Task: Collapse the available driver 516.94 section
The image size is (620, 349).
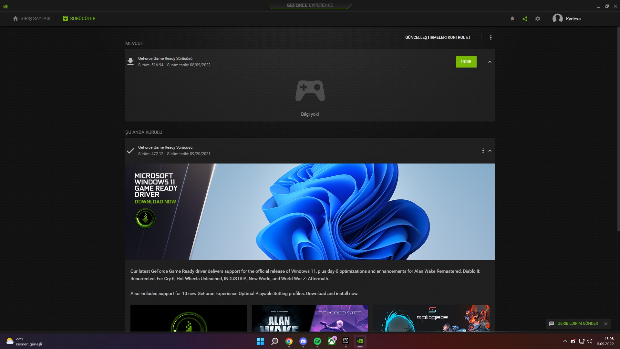Action: 490,62
